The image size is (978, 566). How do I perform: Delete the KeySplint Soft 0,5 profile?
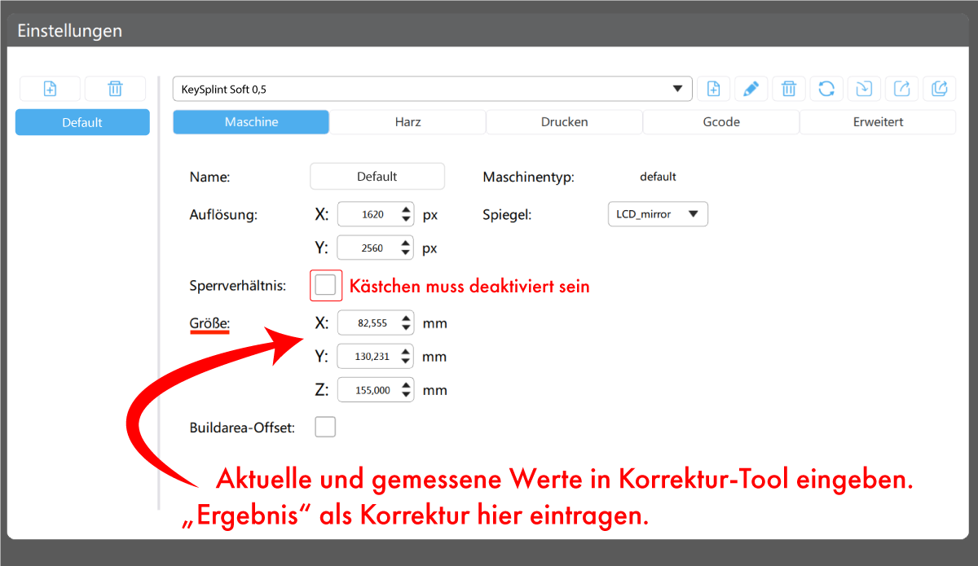[788, 89]
